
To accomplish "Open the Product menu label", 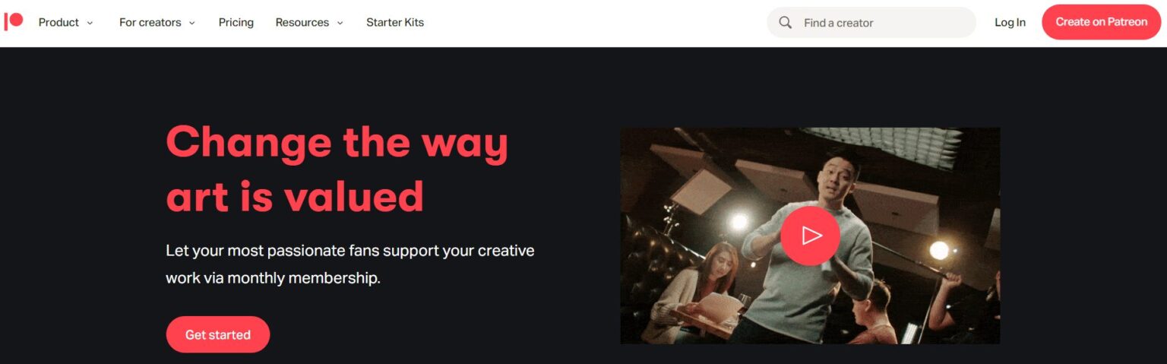I will tap(59, 23).
